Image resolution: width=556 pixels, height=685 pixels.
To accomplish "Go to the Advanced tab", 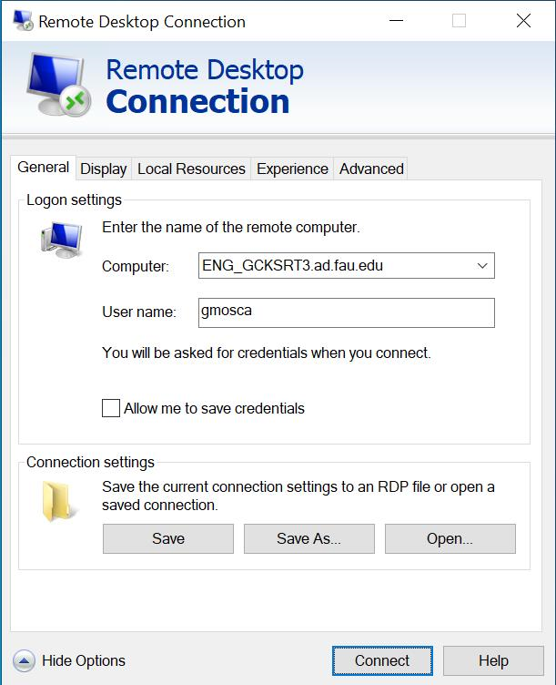I will click(x=371, y=169).
